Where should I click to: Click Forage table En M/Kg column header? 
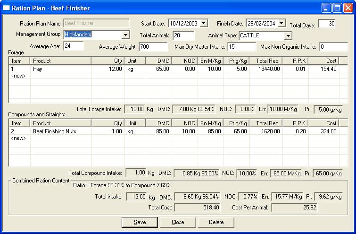point(210,61)
